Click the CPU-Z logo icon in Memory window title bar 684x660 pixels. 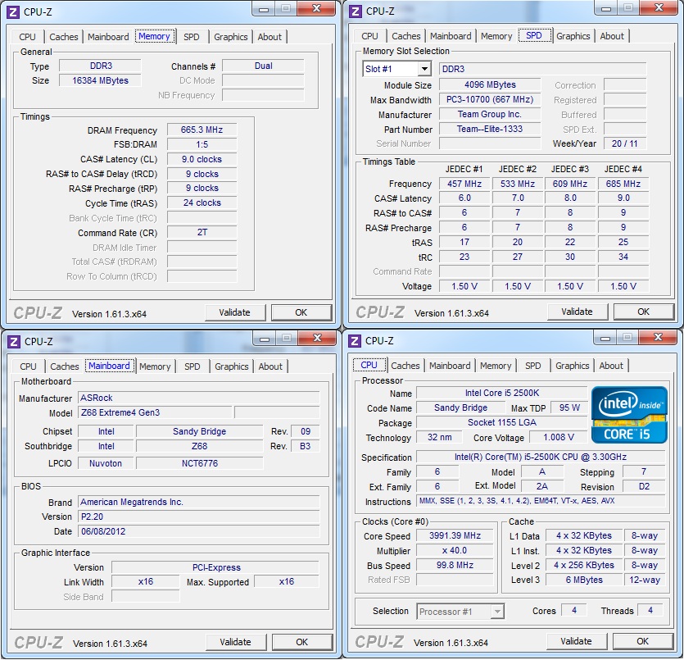(13, 11)
